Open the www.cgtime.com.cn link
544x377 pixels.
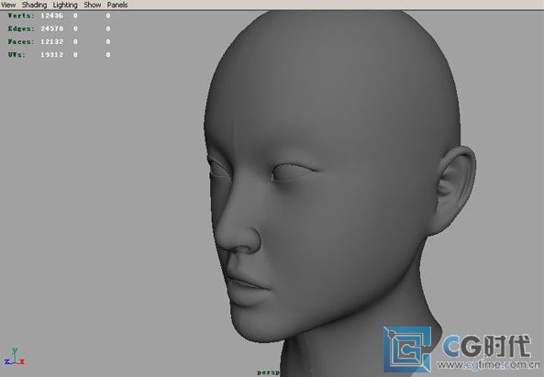(x=488, y=365)
